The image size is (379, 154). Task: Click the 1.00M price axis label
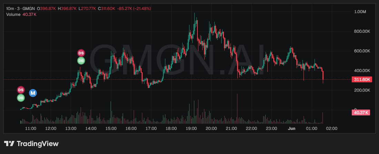click(360, 12)
